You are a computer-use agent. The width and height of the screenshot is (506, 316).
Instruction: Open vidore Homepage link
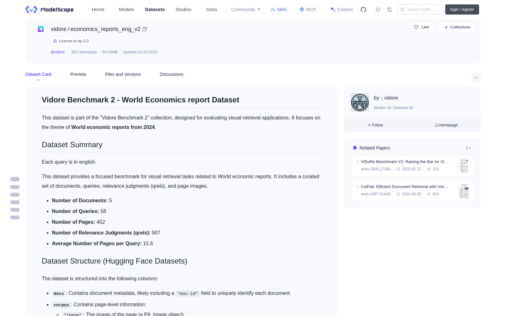click(446, 125)
